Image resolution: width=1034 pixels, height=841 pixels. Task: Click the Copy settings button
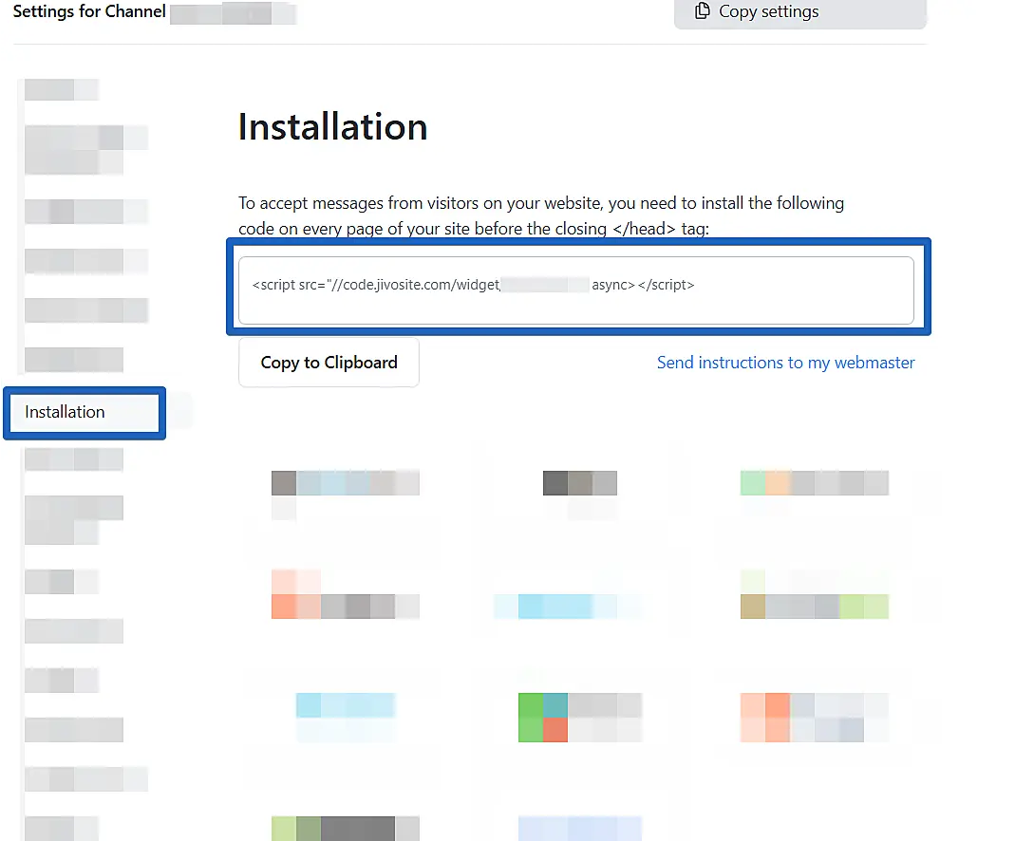pyautogui.click(x=799, y=12)
